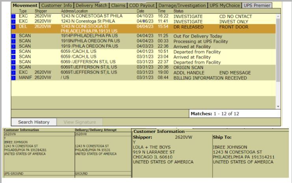
Task: Click the Date column header
Action: tap(140, 11)
